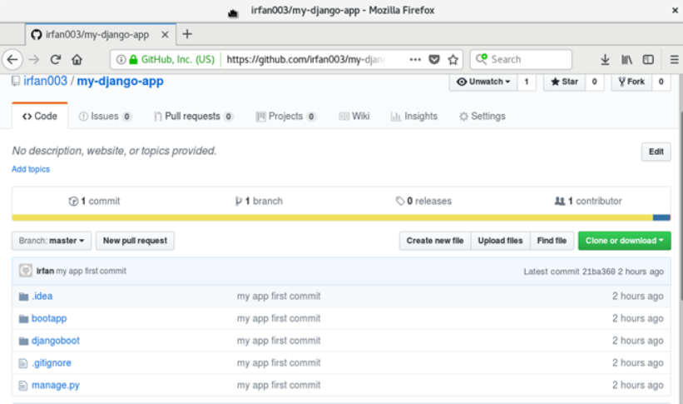Image resolution: width=683 pixels, height=404 pixels.
Task: Save page to Pocket icon
Action: click(434, 59)
